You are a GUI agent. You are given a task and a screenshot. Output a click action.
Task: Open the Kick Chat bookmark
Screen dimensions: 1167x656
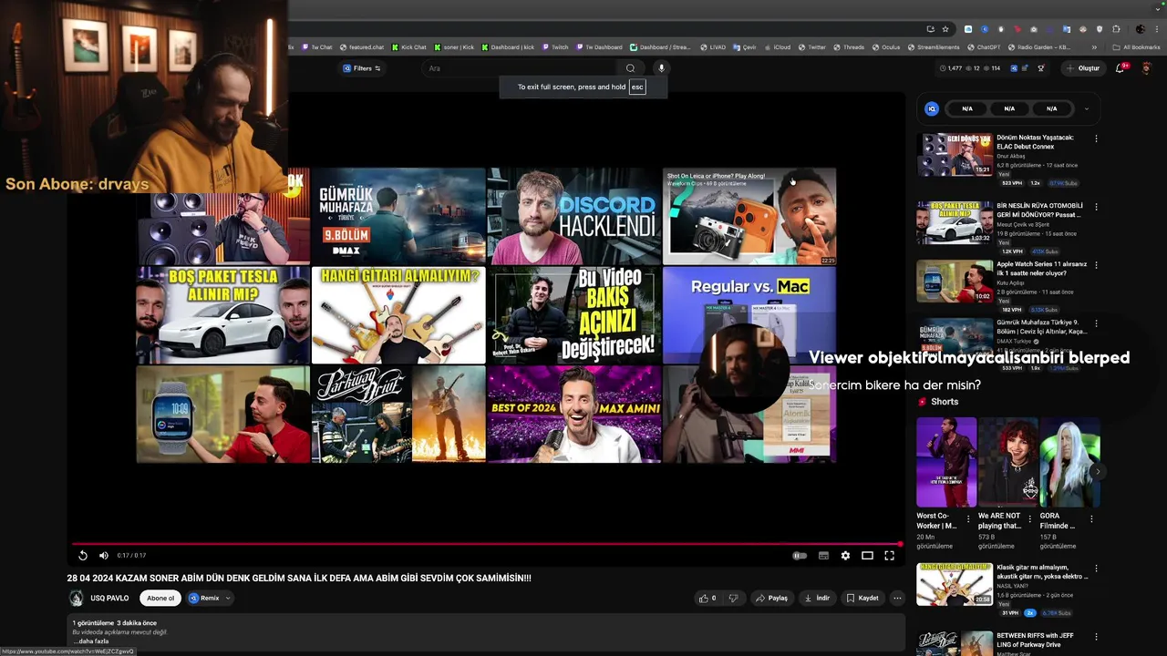[408, 47]
